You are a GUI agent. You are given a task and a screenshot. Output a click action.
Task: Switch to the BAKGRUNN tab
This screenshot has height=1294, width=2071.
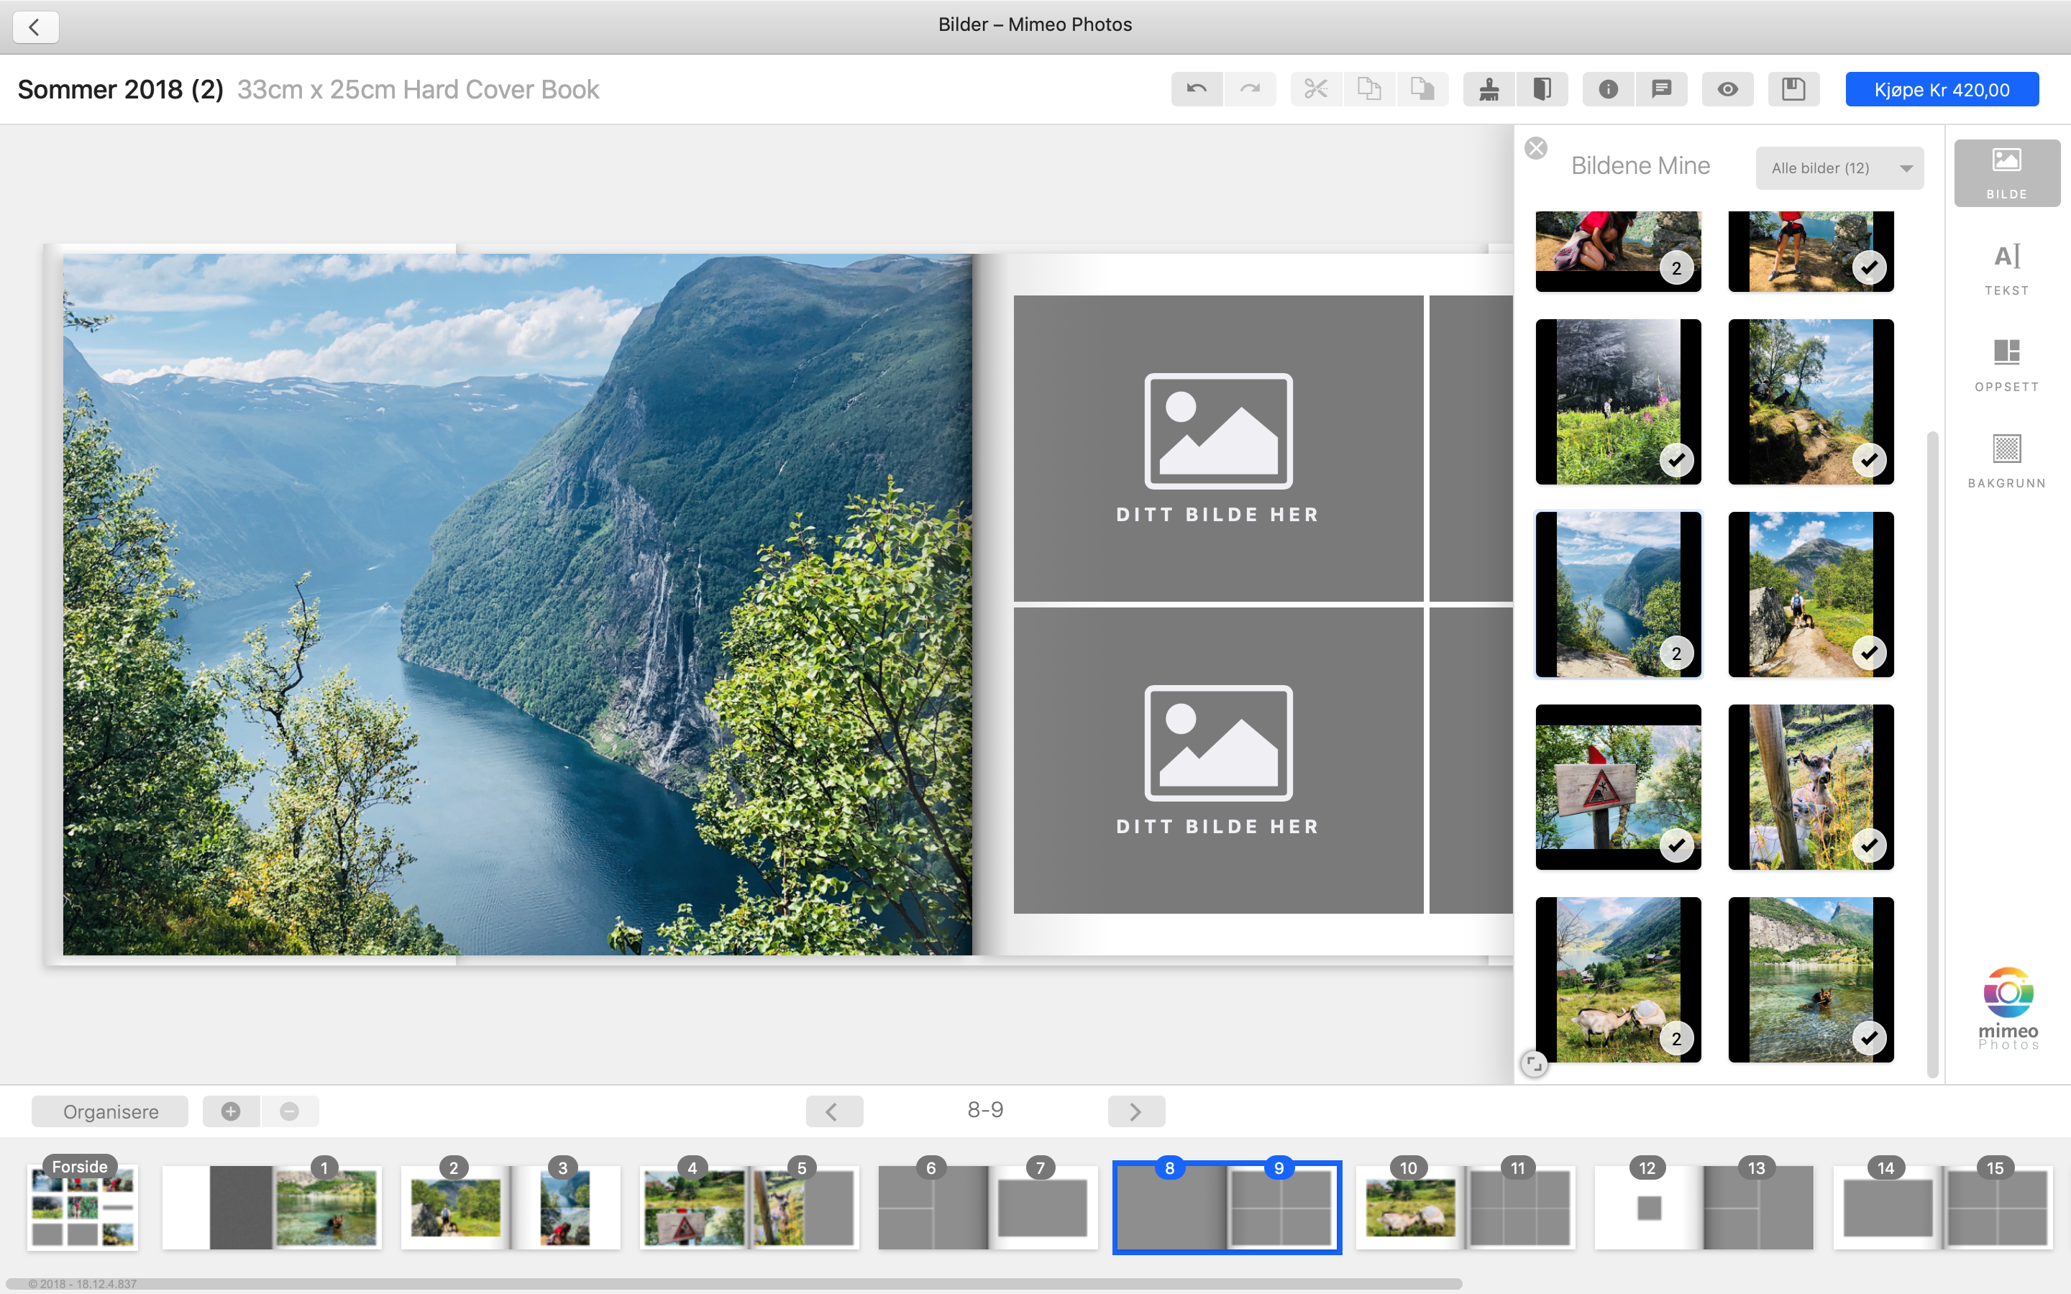click(x=2007, y=462)
